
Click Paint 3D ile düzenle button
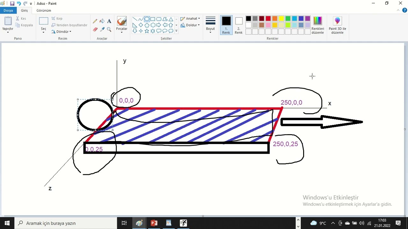tap(337, 25)
